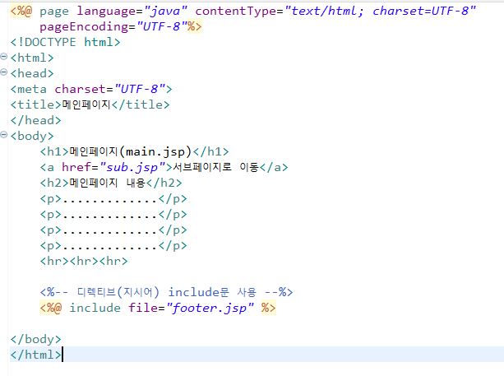Click the 서브페이지로 이동 link text
This screenshot has height=376, width=504.
pyautogui.click(x=215, y=167)
